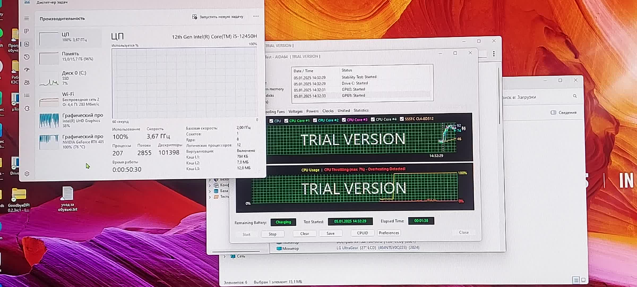Select Сеть network icon in tree
Screen dimensions: 637x287
pos(233,256)
